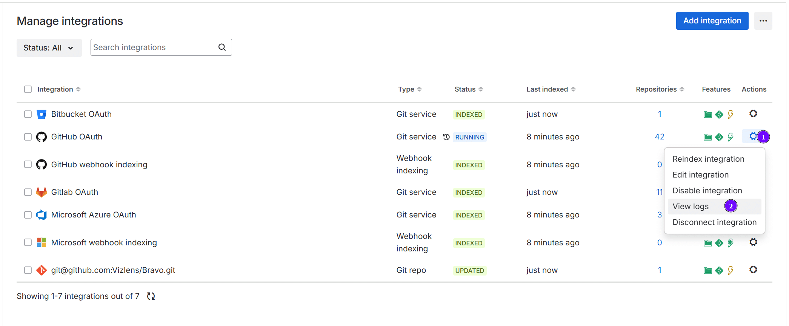The width and height of the screenshot is (789, 326).
Task: Open the more options ellipsis button
Action: click(763, 21)
